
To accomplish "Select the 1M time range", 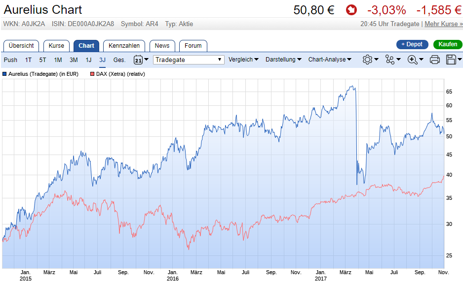I will coord(58,60).
